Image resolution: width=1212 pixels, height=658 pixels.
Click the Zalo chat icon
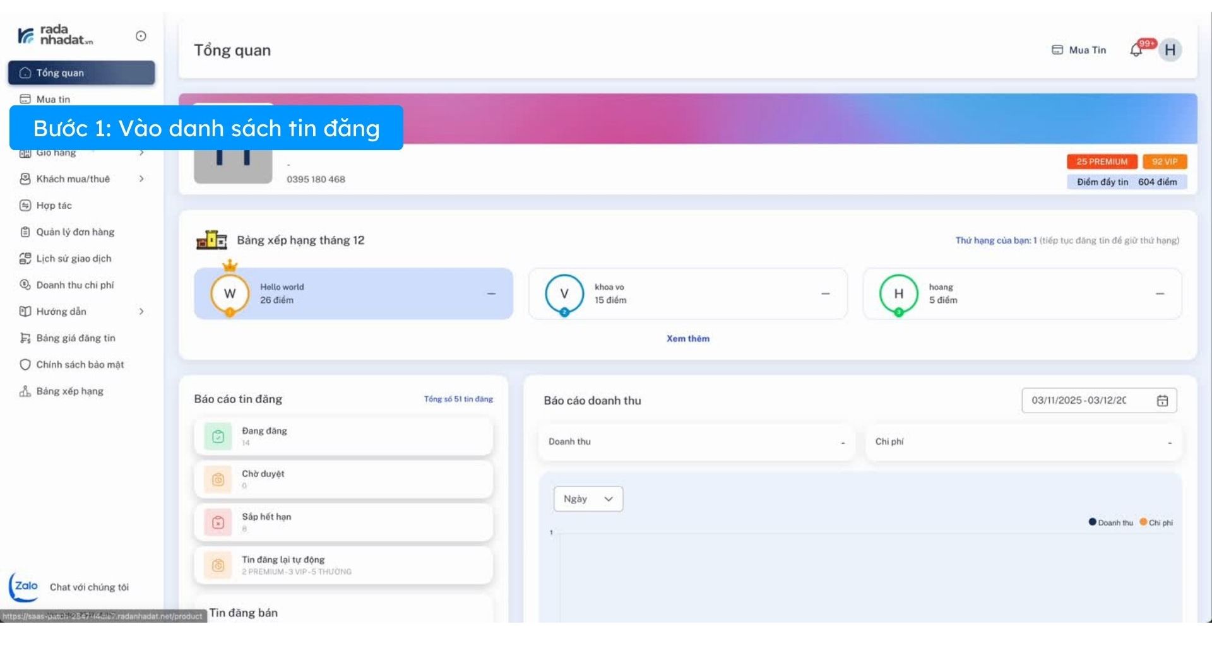tap(24, 587)
